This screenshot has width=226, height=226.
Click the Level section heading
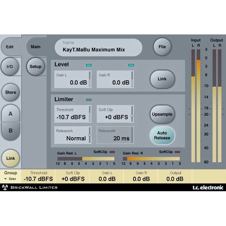(62, 64)
